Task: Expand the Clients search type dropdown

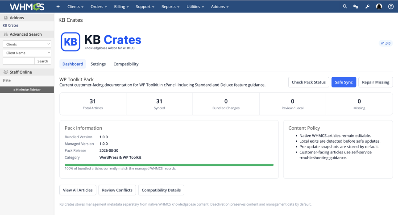Action: coord(27,44)
